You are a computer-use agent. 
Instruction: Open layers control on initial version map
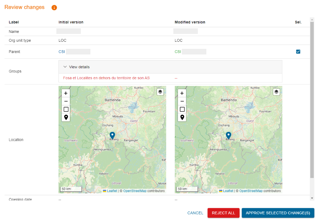point(160,92)
